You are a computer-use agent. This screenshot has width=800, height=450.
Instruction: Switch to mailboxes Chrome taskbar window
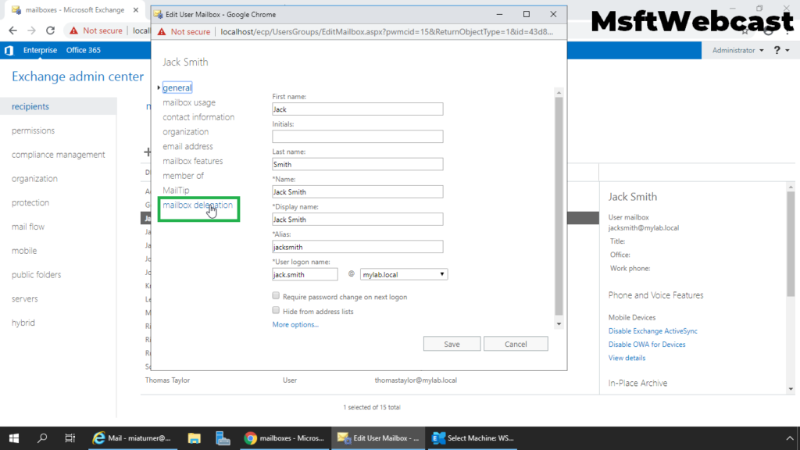click(x=284, y=437)
